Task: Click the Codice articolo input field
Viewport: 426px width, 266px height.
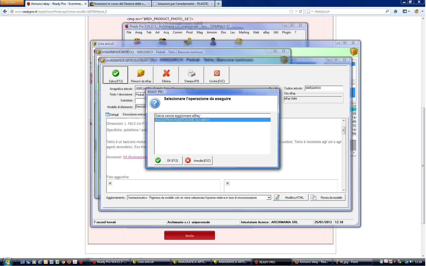Action: pyautogui.click(x=324, y=88)
